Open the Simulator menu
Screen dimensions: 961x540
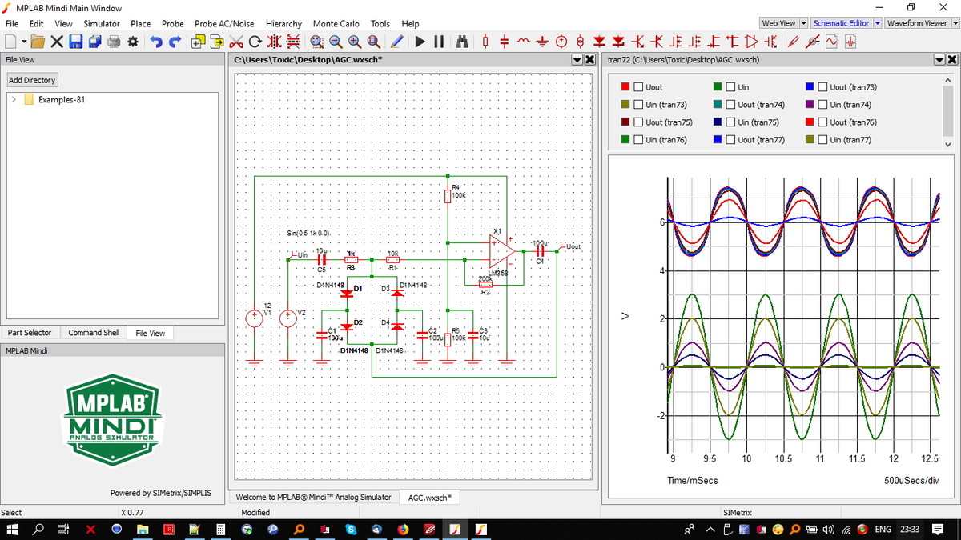point(101,24)
